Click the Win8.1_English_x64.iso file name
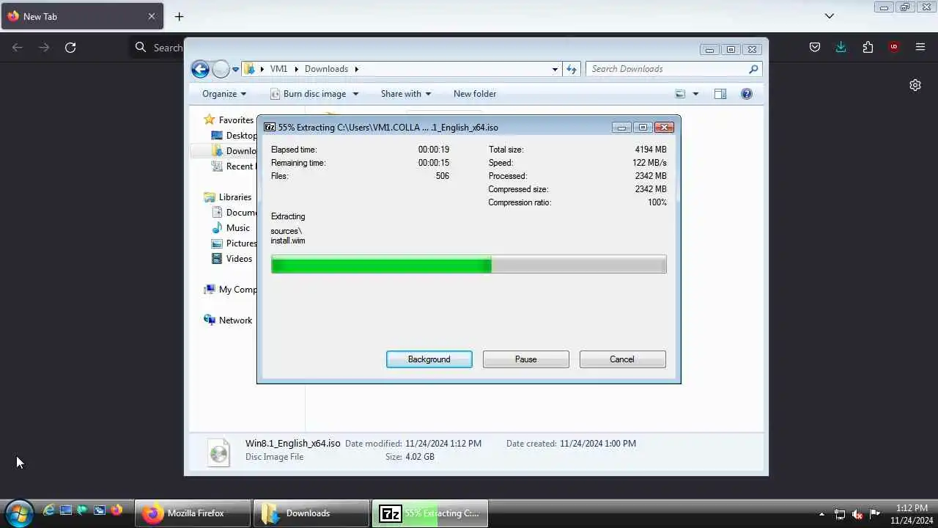938x528 pixels. [293, 443]
